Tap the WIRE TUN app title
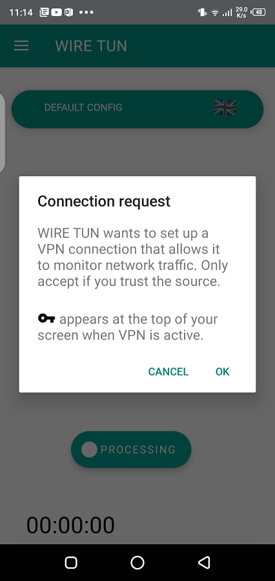Image resolution: width=275 pixels, height=581 pixels. (91, 46)
